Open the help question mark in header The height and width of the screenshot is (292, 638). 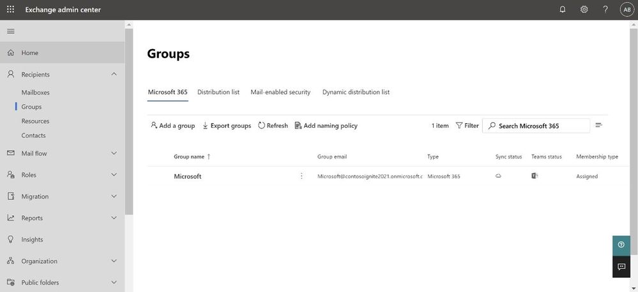coord(605,10)
